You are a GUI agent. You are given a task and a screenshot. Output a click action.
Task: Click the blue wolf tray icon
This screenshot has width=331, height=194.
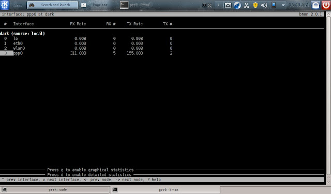pos(237,5)
